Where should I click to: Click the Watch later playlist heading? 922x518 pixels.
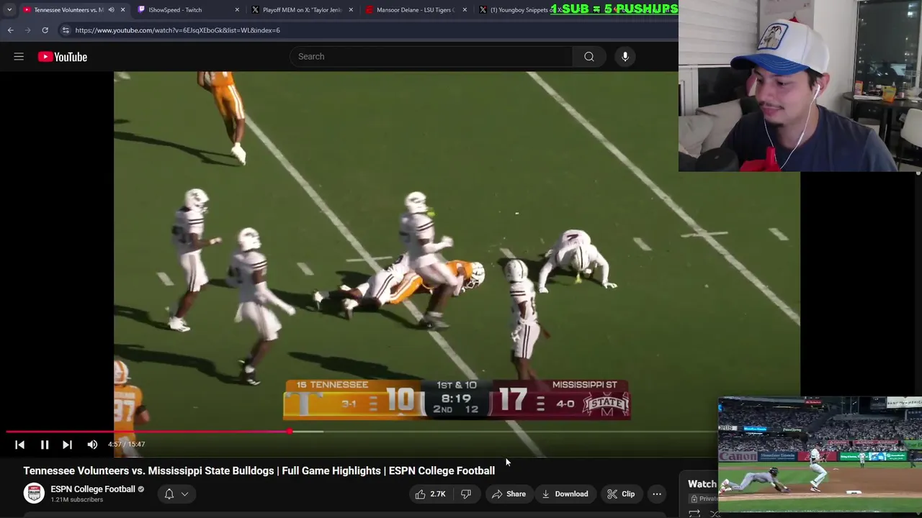point(702,484)
